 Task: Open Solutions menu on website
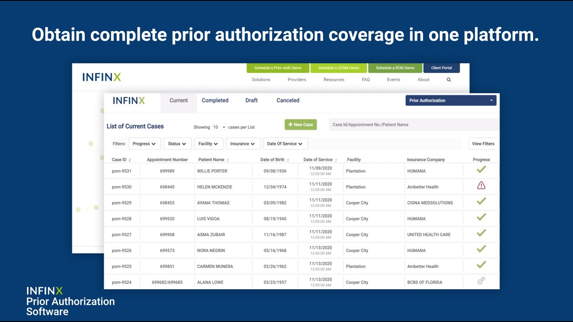[261, 80]
